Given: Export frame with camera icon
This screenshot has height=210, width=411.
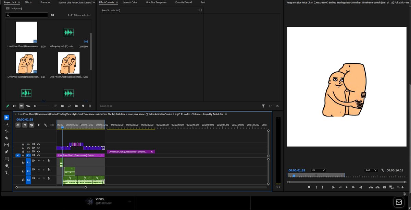Looking at the screenshot, I should click(385, 187).
